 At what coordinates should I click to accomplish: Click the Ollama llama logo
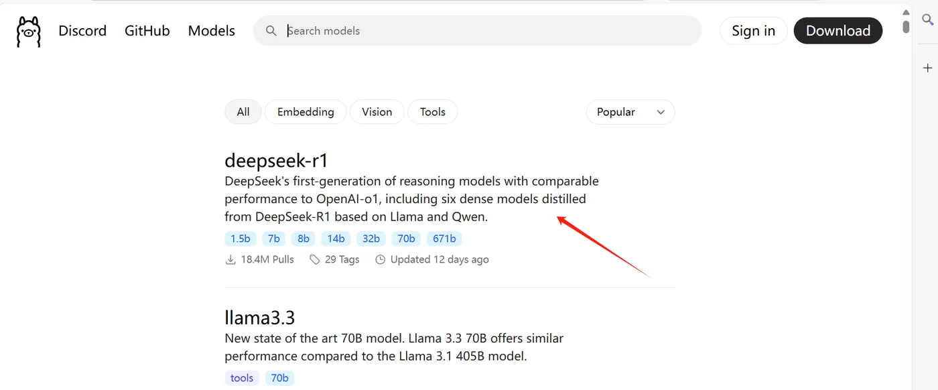click(29, 31)
